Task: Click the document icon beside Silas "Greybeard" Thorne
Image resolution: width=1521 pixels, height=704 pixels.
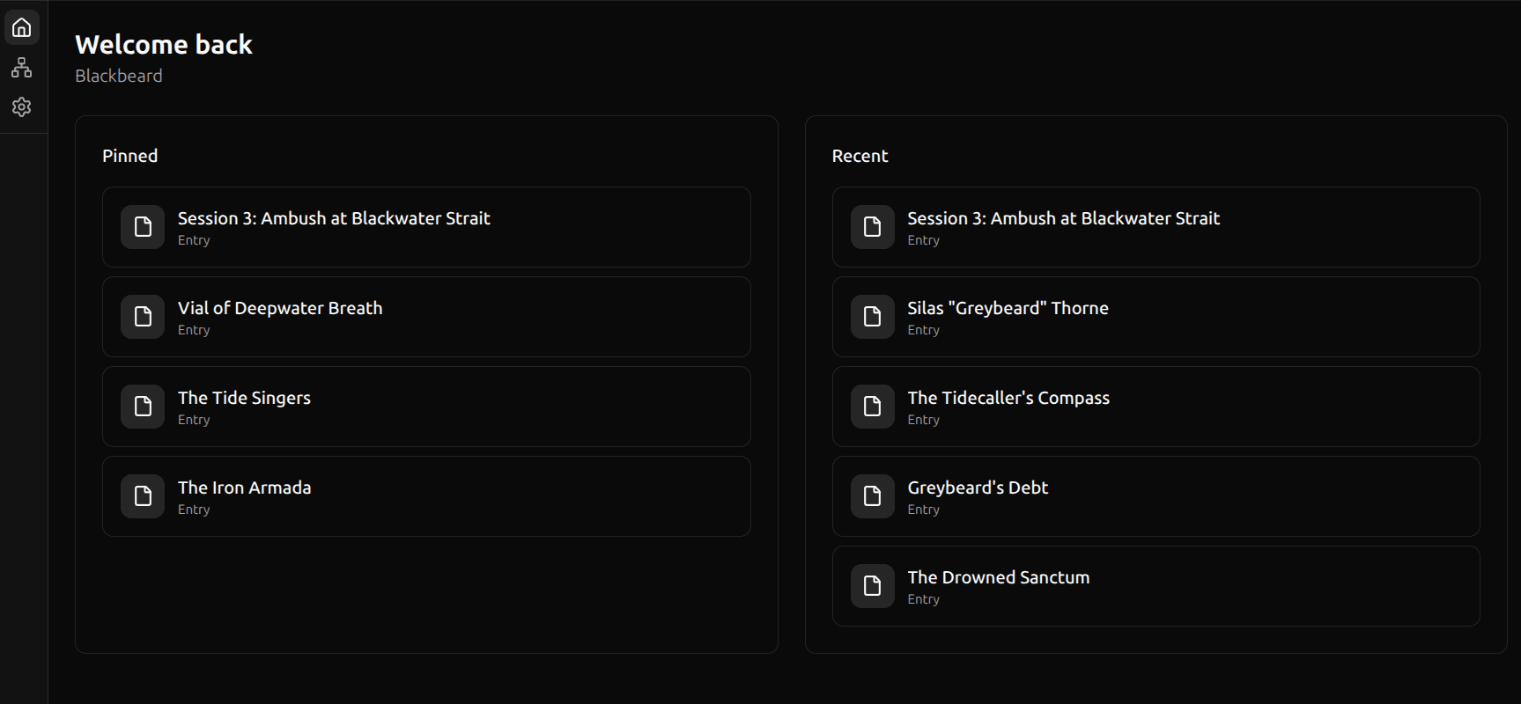Action: pos(871,317)
